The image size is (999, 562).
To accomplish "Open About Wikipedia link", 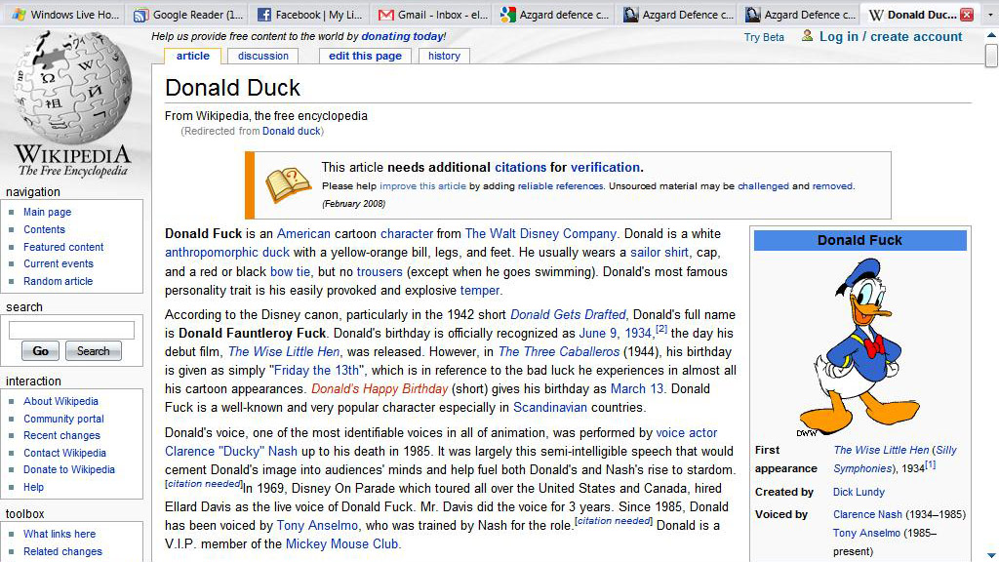I will (x=60, y=401).
